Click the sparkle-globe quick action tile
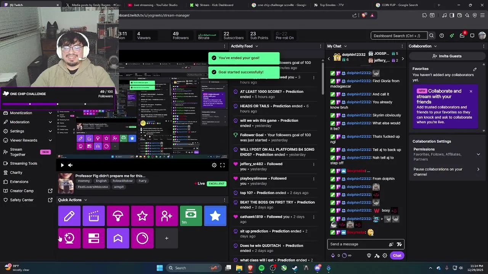The height and width of the screenshot is (274, 488). click(69, 238)
